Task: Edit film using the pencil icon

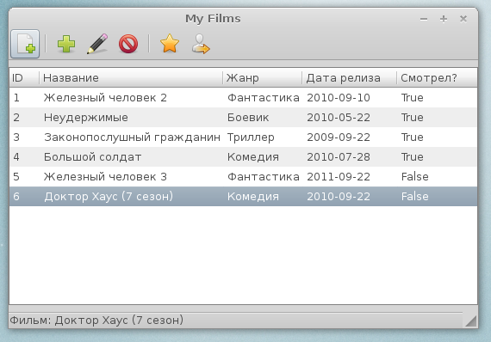Action: pyautogui.click(x=97, y=44)
